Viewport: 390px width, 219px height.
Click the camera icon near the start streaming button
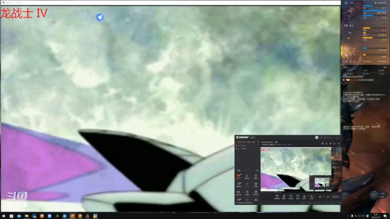coord(320,197)
